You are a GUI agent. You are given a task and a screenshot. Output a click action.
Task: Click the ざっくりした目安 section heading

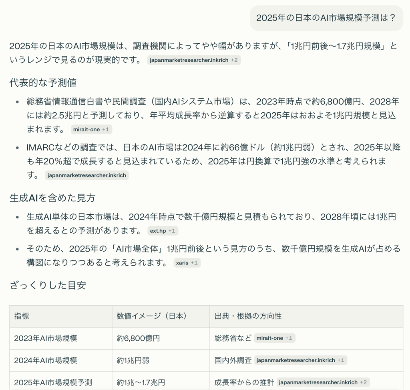coord(47,286)
